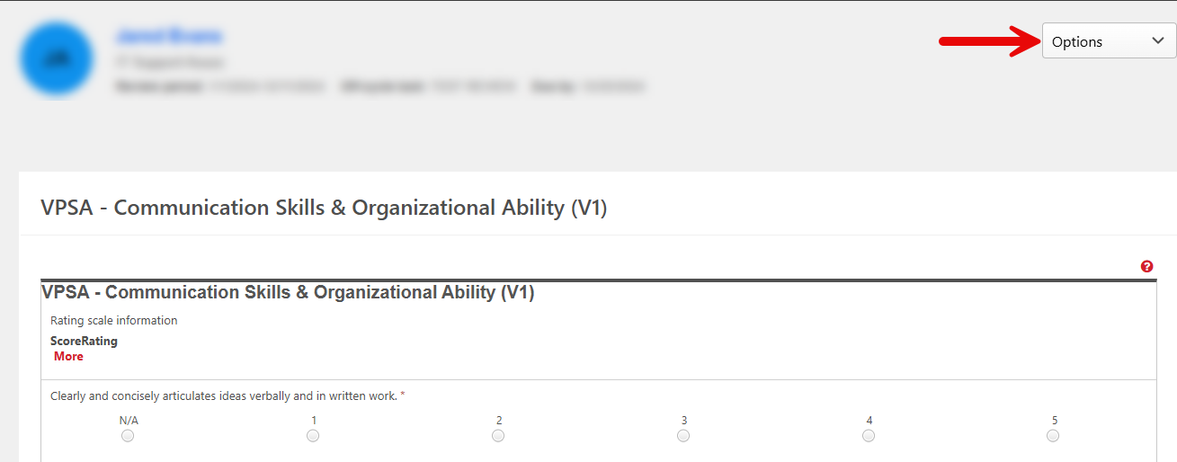
Task: Click the blue employee avatar circle
Action: coord(56,59)
